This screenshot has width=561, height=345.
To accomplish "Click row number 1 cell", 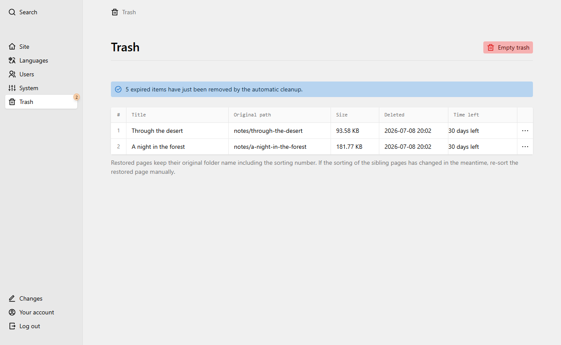I will coord(119,131).
